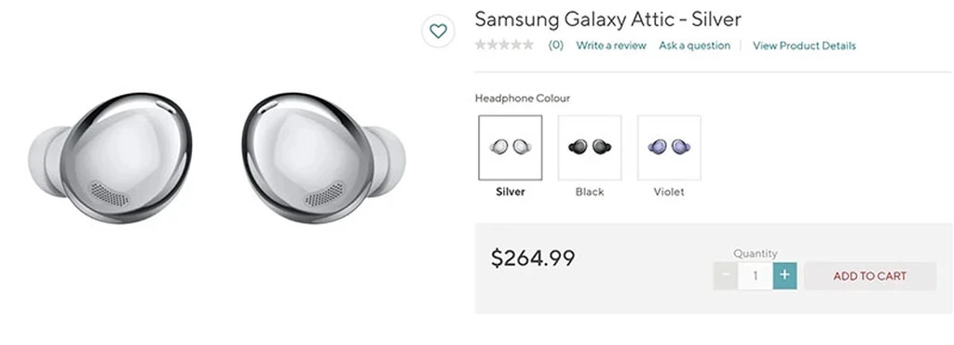Click the quantity input field

tap(755, 276)
